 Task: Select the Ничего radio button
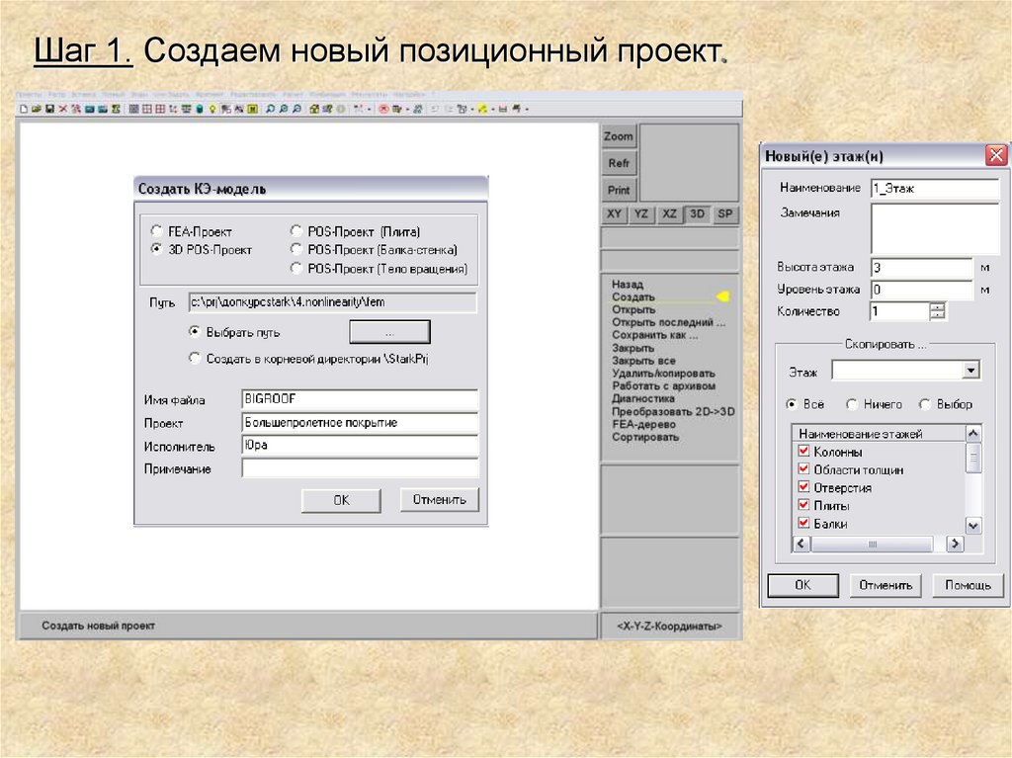[851, 404]
